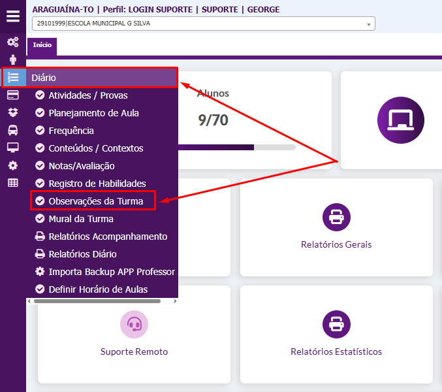The image size is (442, 392).
Task: Click the table grid icon in the sidebar
Action: coord(12,183)
